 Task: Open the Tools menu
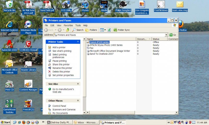[x=78, y=26]
